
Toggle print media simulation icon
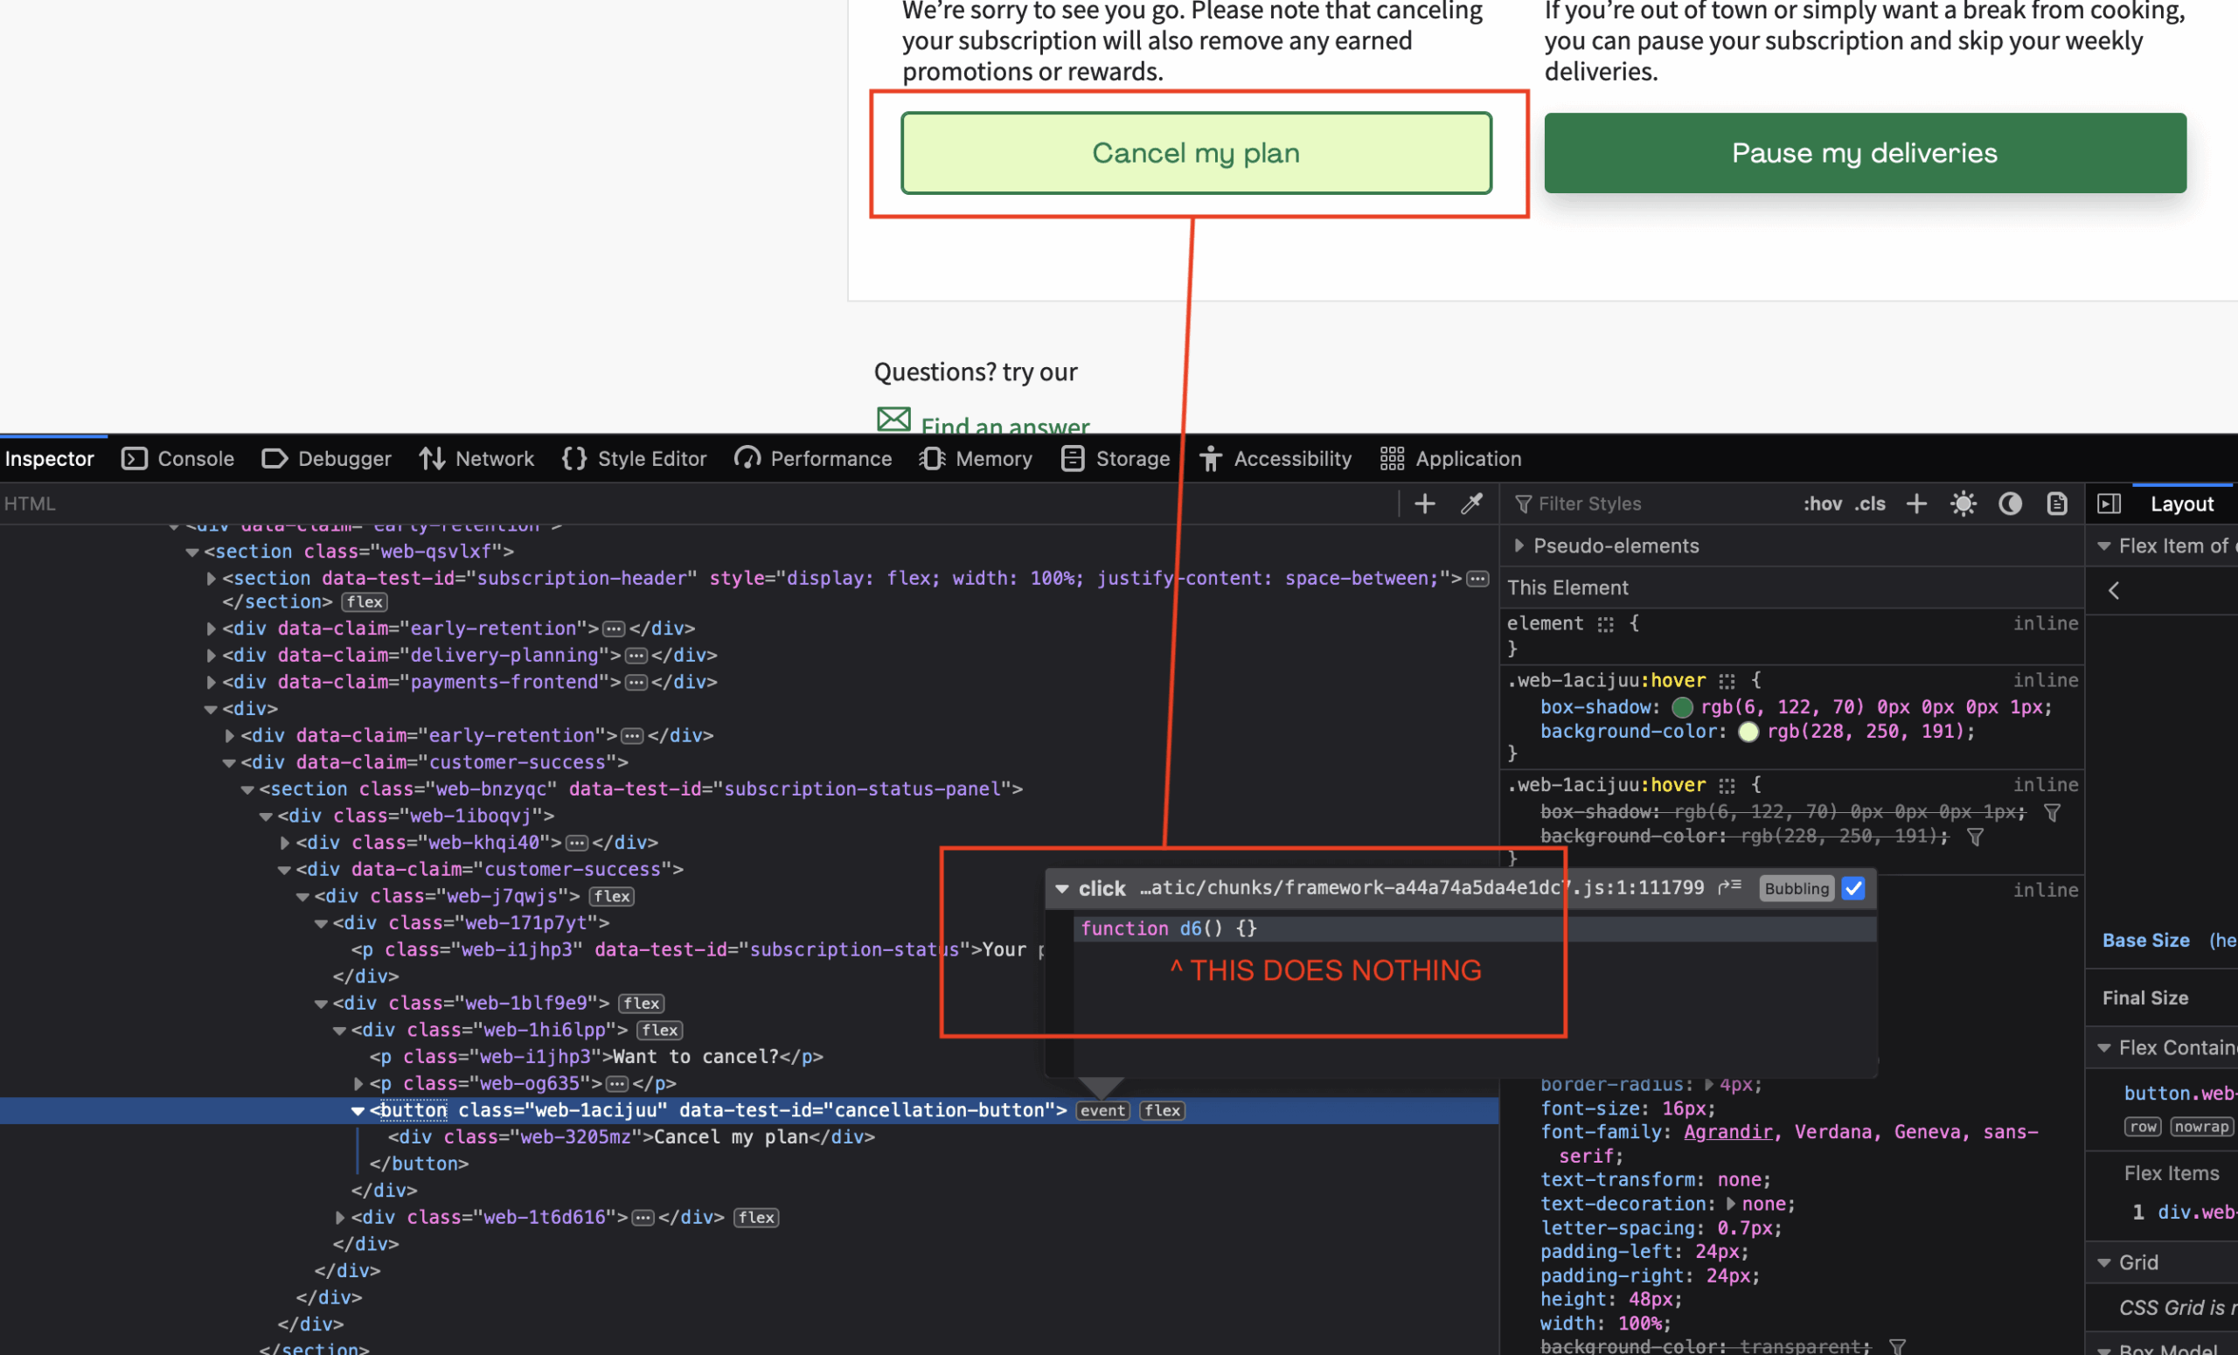[2056, 504]
